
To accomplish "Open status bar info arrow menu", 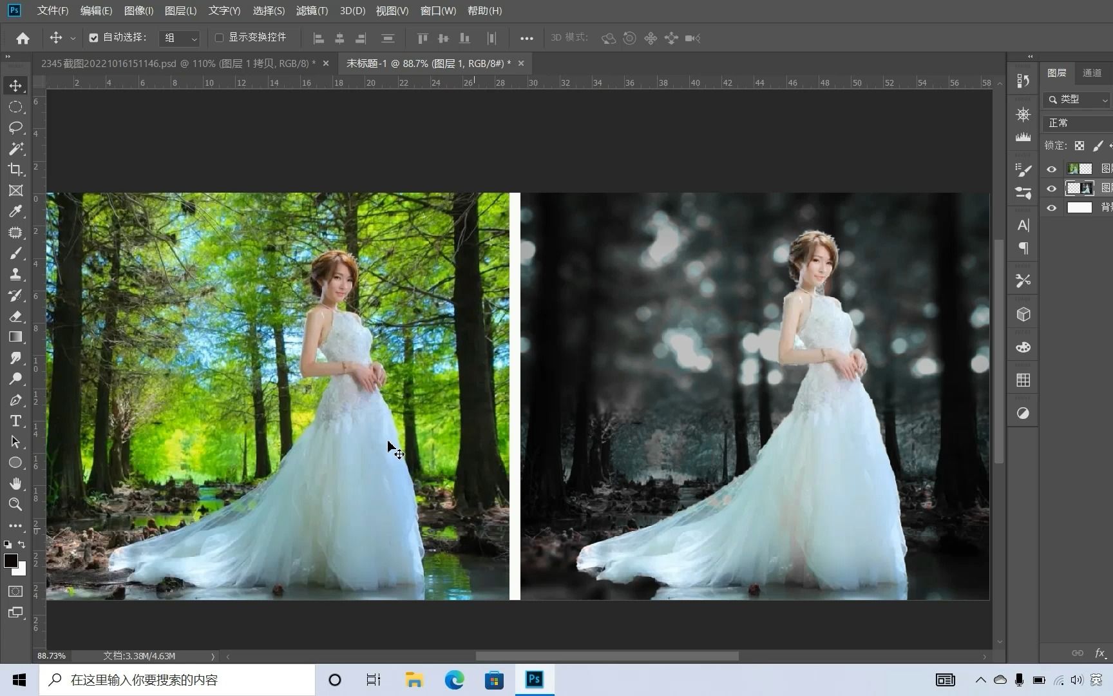I will coord(213,657).
